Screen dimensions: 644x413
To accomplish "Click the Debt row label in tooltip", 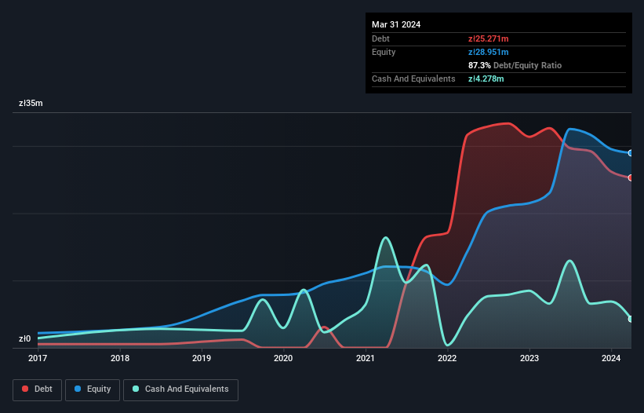I will click(x=380, y=38).
